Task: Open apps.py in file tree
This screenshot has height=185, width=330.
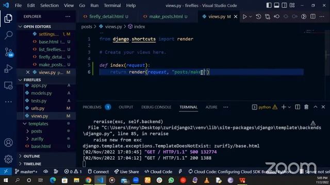Action: point(39,86)
